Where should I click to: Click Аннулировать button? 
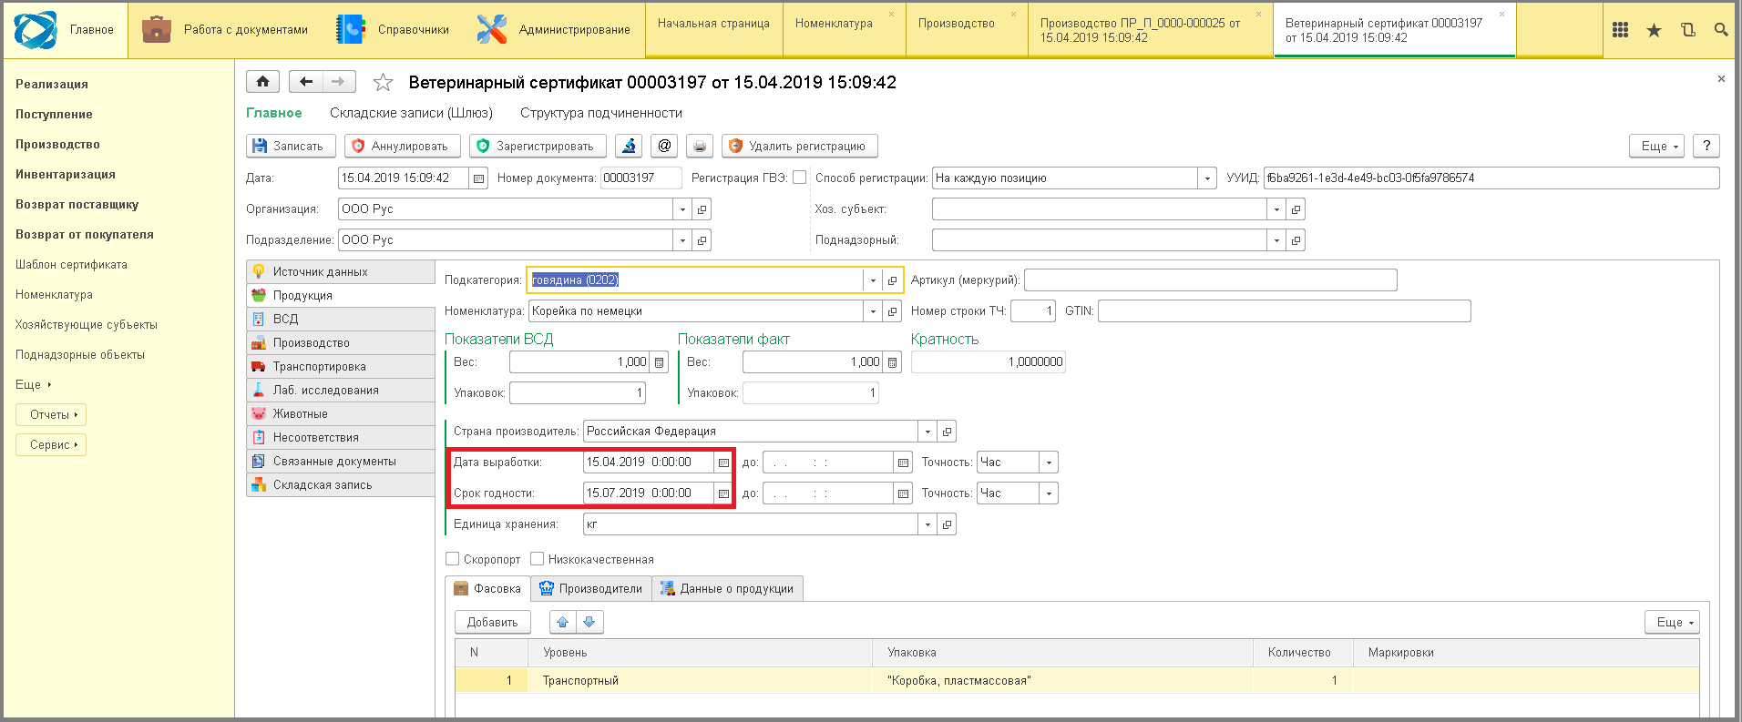click(402, 146)
